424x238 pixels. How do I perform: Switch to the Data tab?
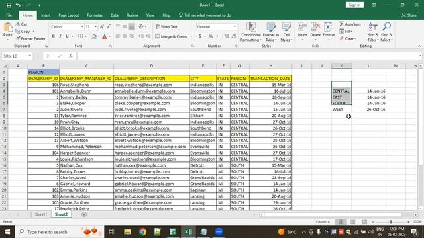[115, 15]
